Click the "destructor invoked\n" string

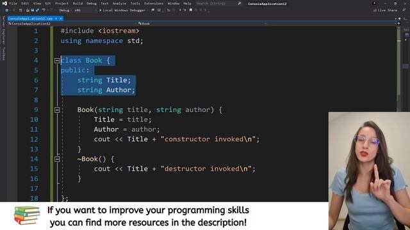tap(206, 169)
